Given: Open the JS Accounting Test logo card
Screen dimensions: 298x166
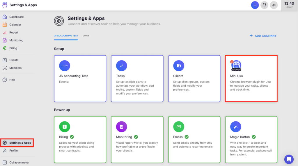Looking at the screenshot, I should [x=80, y=78].
